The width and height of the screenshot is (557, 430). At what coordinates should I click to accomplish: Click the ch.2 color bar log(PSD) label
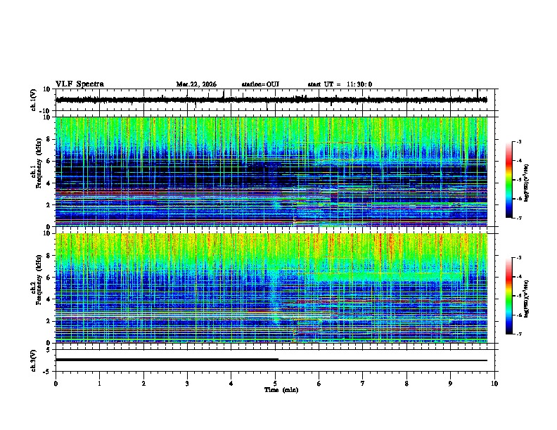[x=526, y=299]
